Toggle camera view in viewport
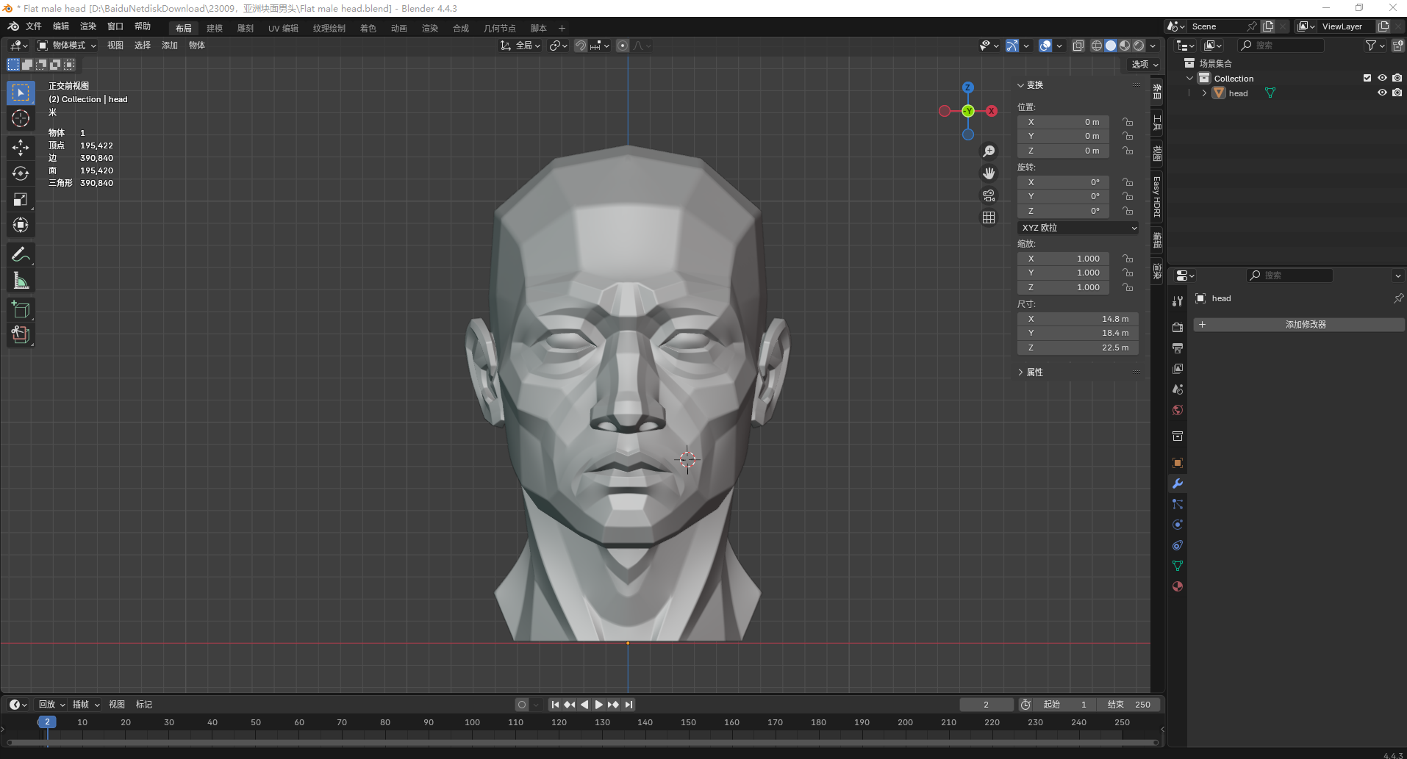The image size is (1407, 759). tap(989, 195)
